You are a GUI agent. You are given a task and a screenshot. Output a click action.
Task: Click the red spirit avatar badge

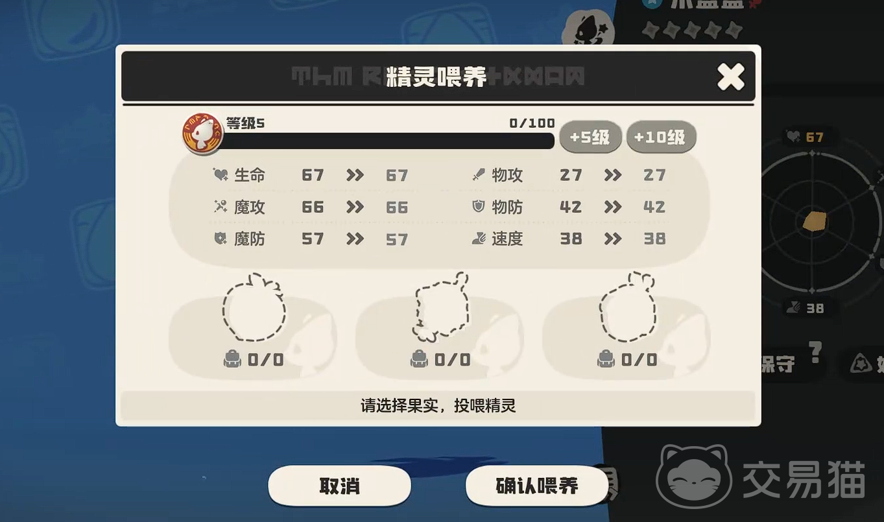[x=202, y=134]
